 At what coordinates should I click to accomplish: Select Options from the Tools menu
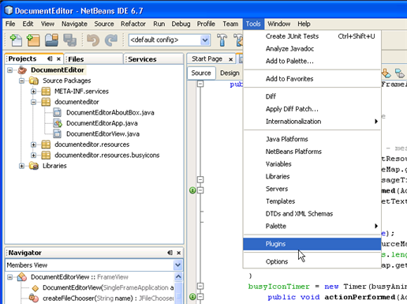pos(312,261)
